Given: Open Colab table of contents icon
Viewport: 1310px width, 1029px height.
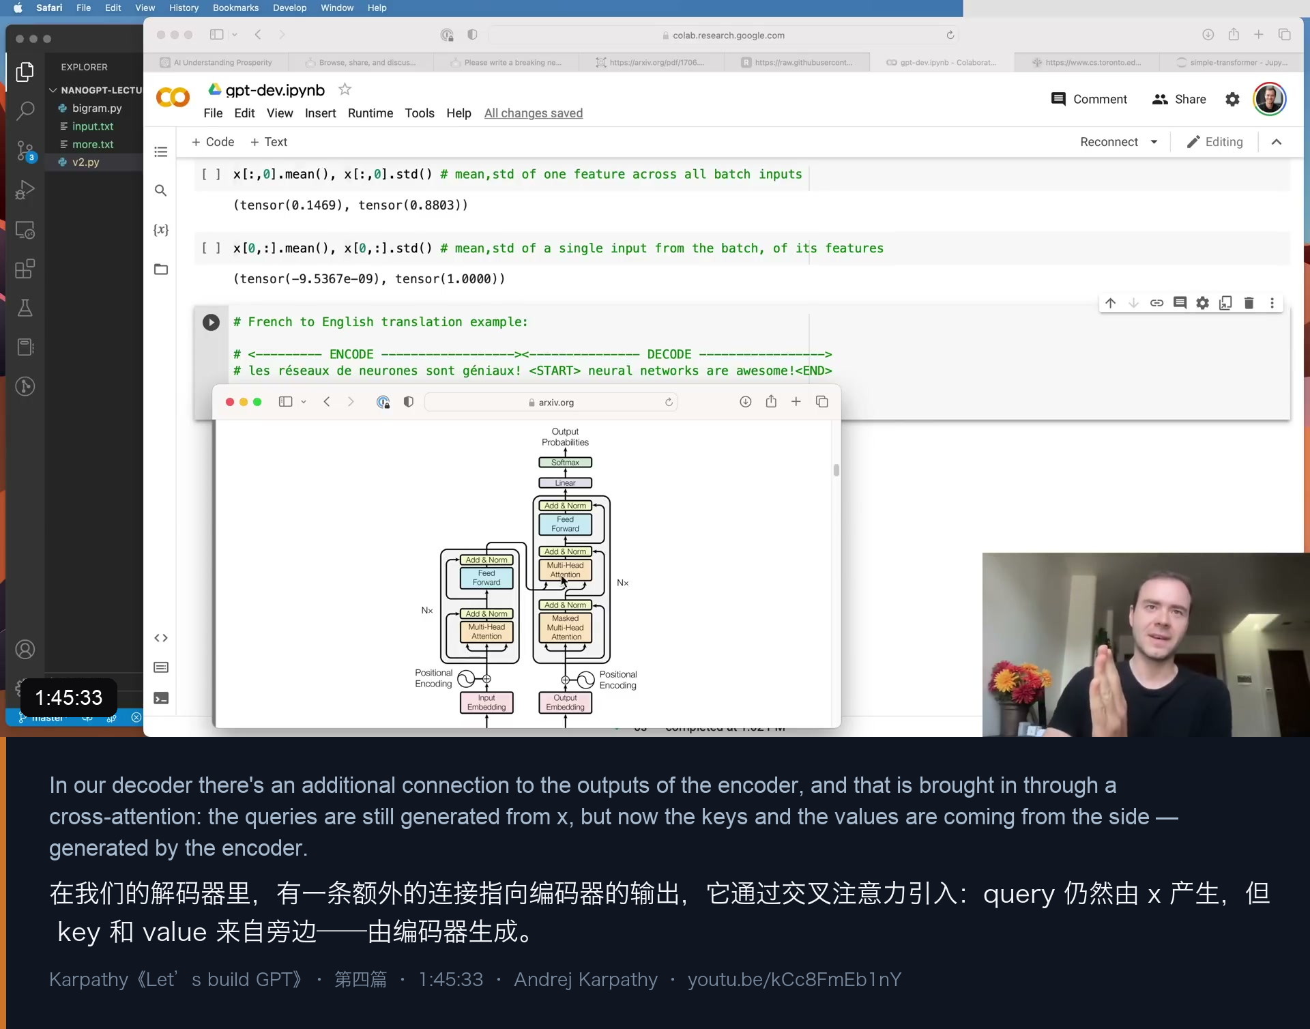Looking at the screenshot, I should [x=161, y=151].
